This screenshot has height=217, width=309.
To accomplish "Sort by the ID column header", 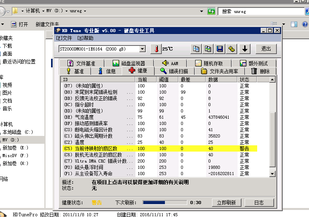I will 98,80.
